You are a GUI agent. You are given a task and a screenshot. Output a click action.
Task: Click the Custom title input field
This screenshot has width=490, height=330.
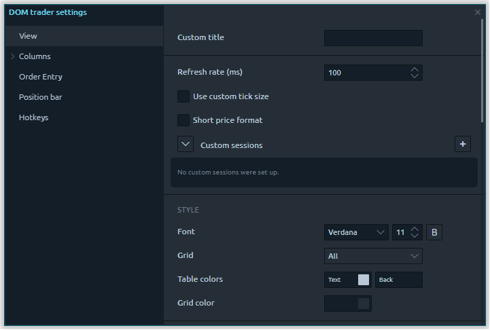coord(373,38)
